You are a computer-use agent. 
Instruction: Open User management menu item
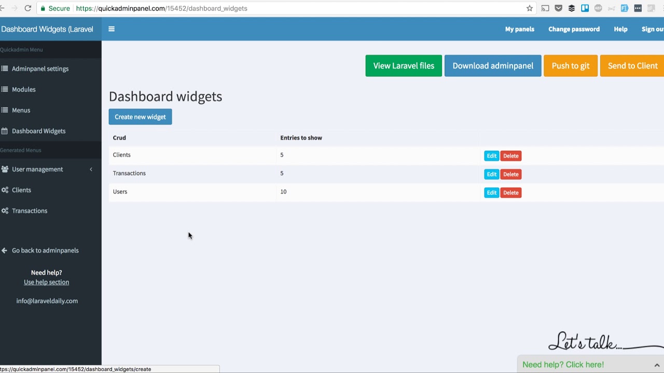[37, 169]
